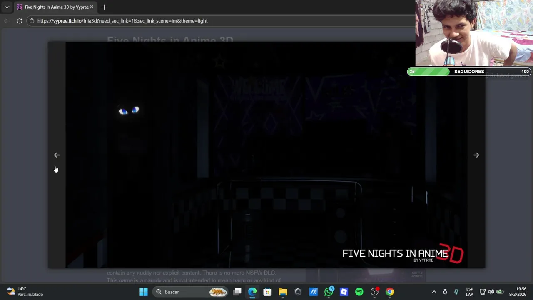Open Microsoft Store from taskbar

pyautogui.click(x=267, y=292)
